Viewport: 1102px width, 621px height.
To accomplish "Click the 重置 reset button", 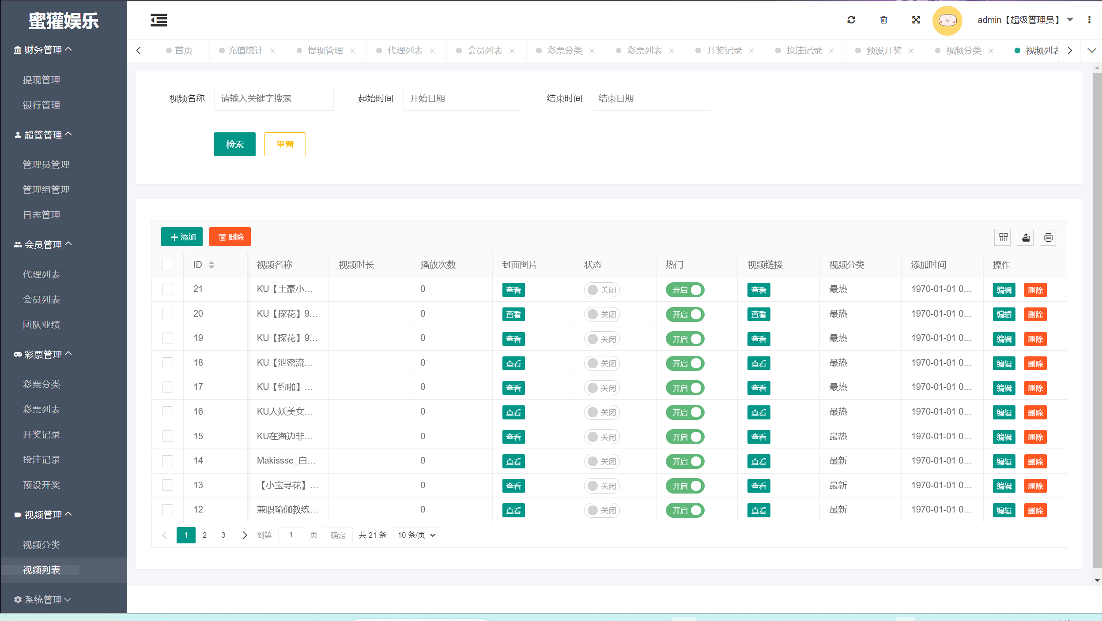I will [x=285, y=144].
